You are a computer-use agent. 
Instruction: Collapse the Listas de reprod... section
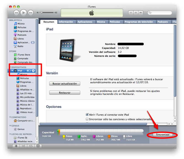point(10,134)
